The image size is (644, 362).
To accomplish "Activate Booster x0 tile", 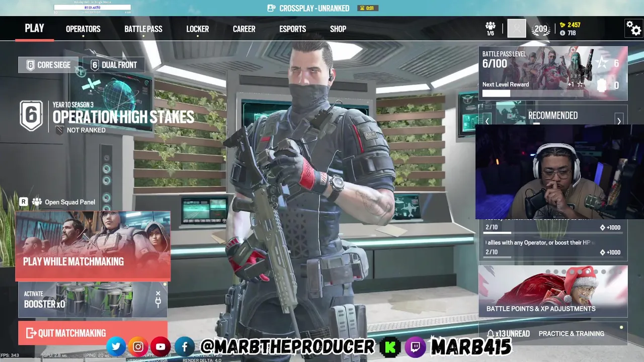I will coord(93,300).
